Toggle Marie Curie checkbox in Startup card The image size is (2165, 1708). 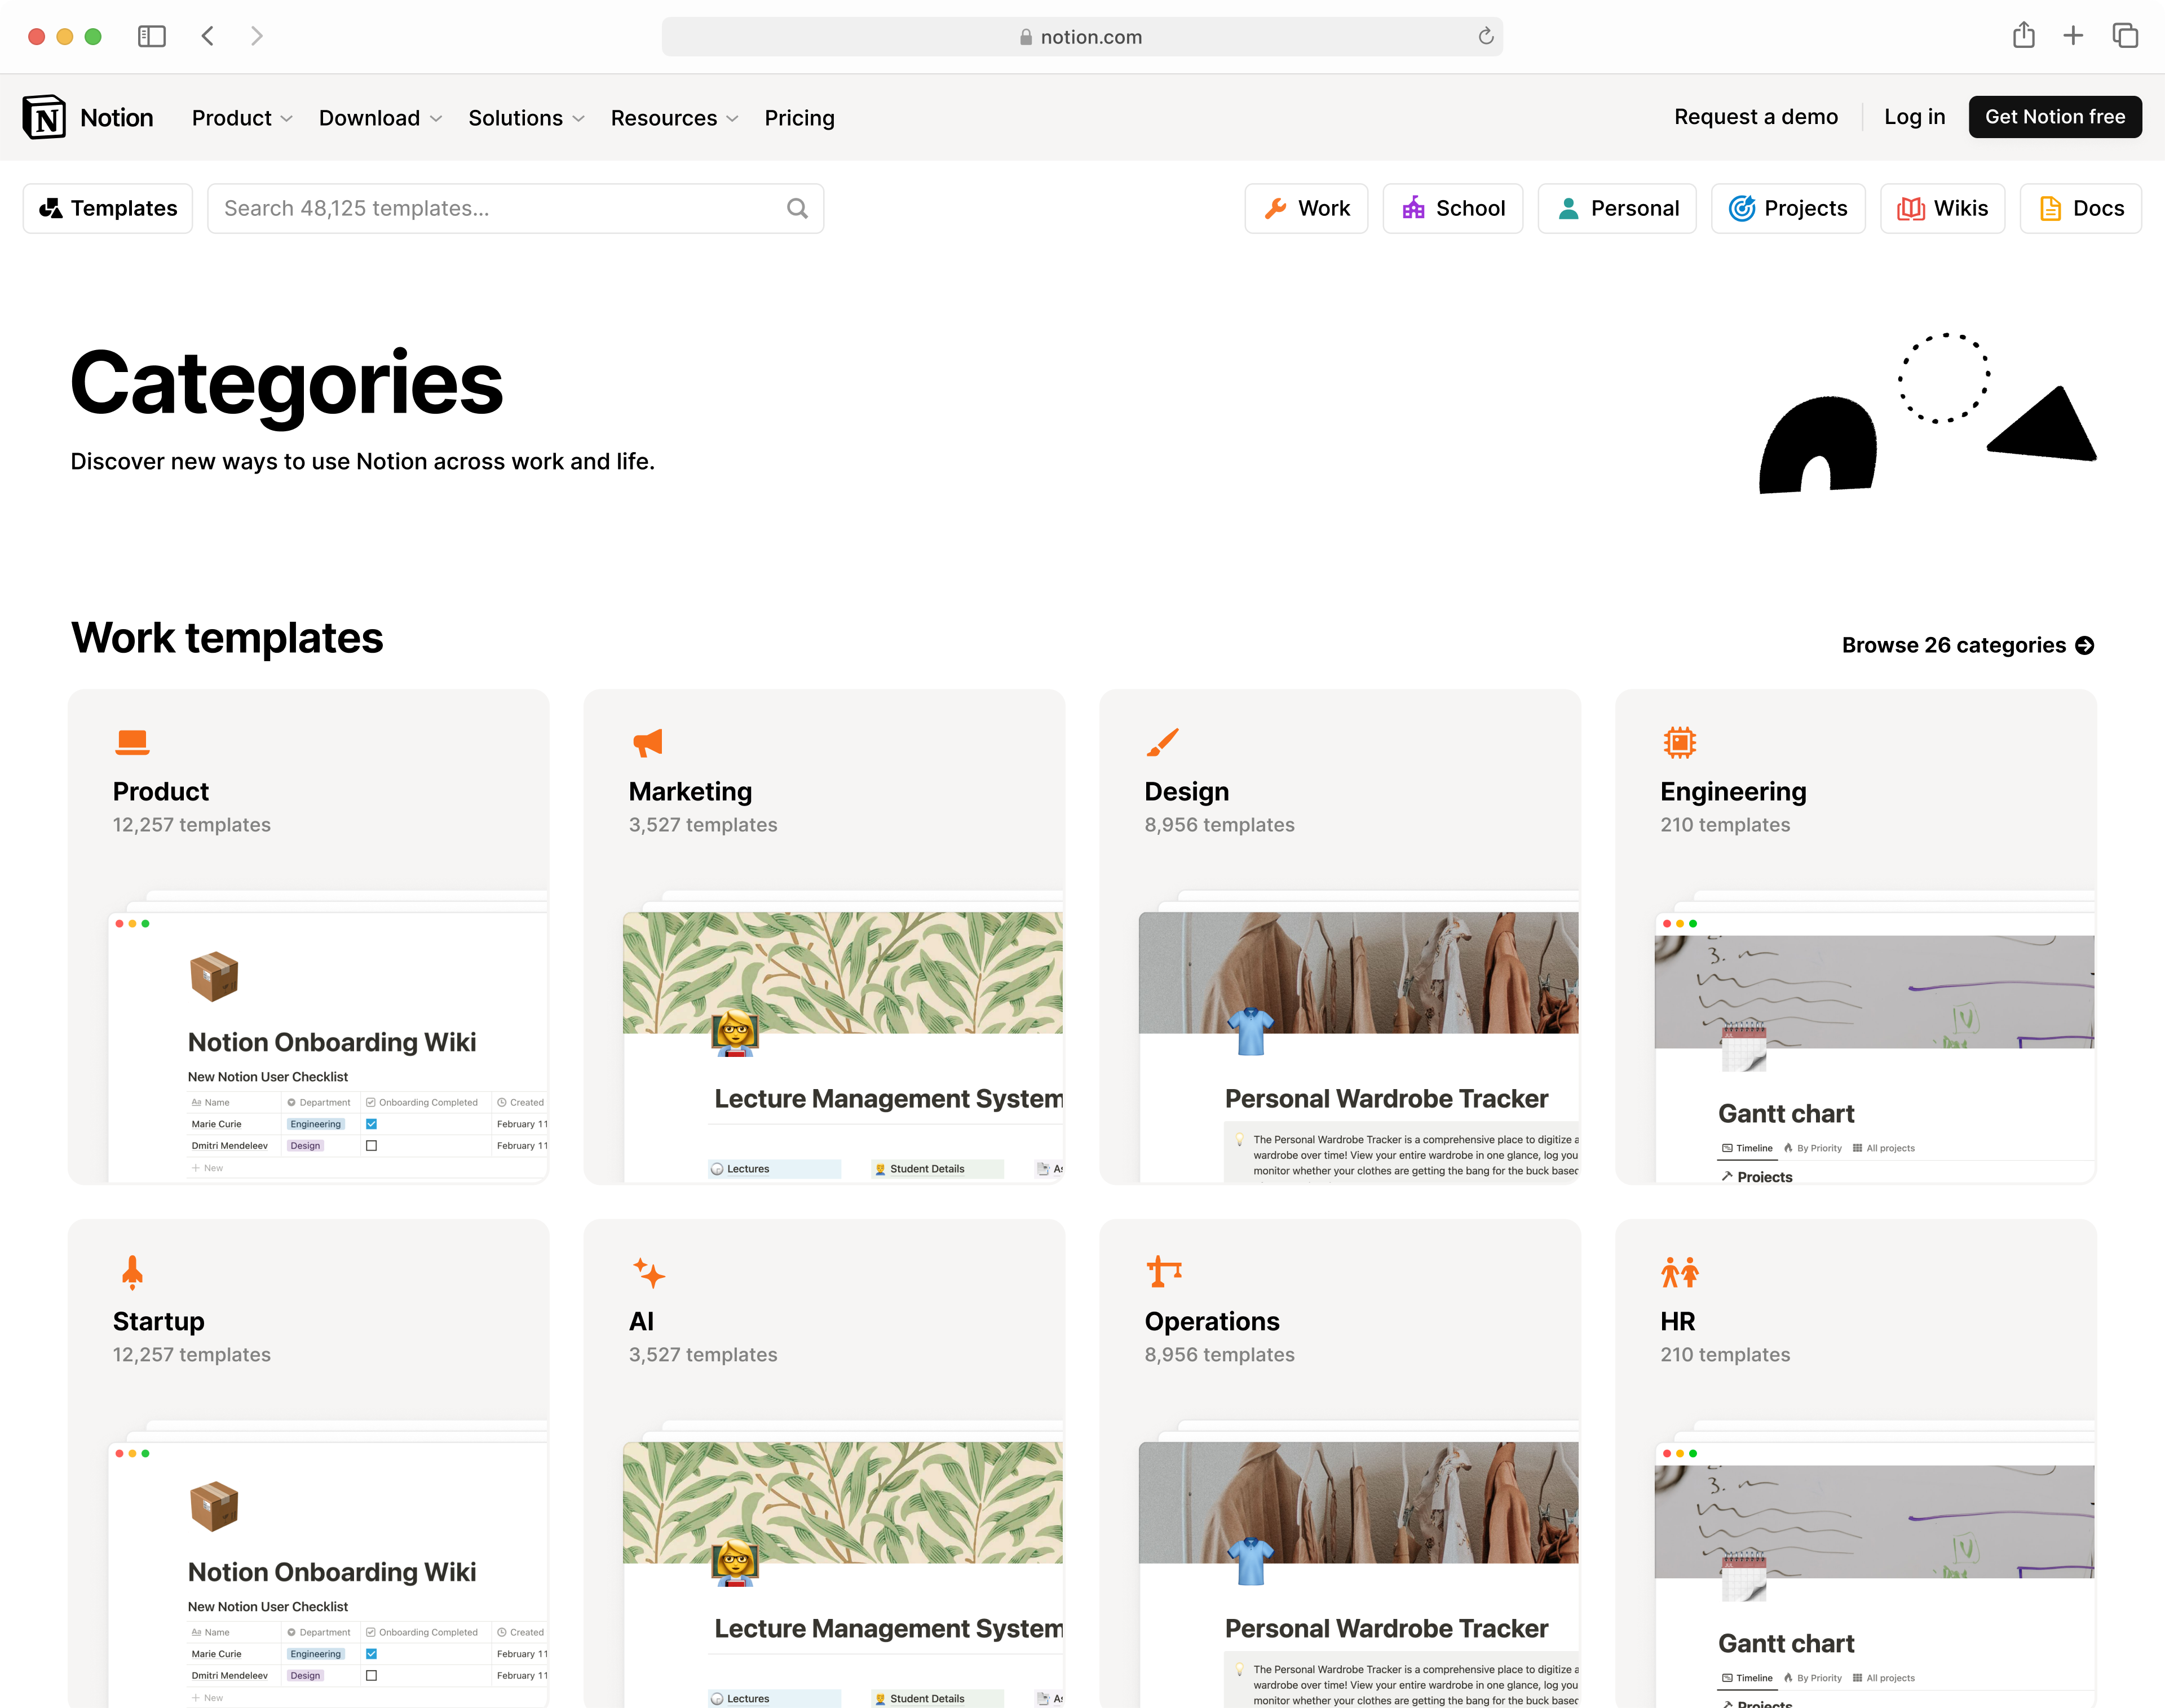[371, 1654]
